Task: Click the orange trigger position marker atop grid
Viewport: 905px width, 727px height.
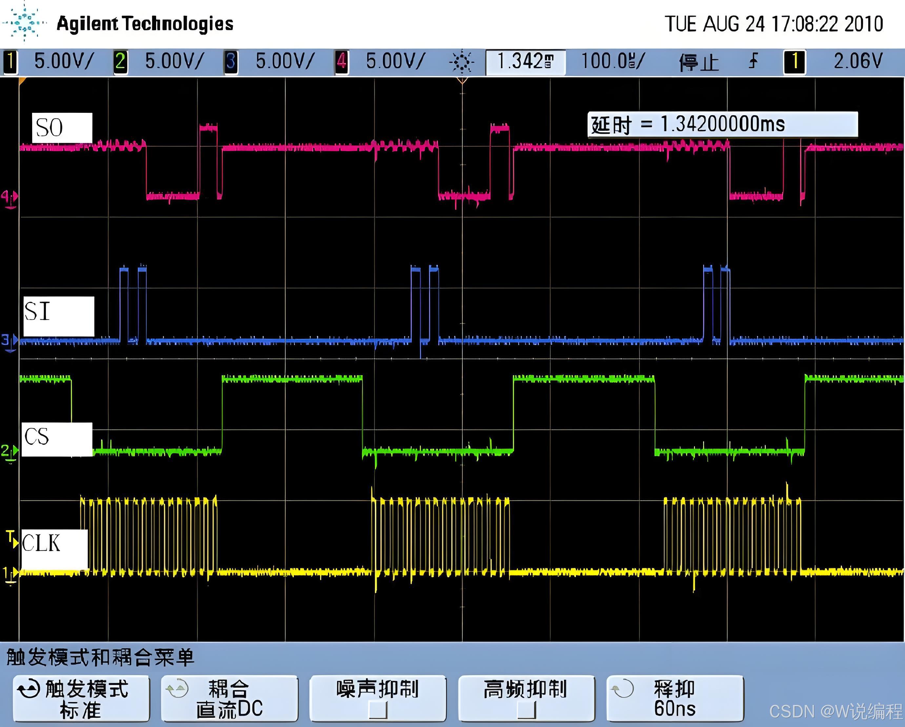Action: 462,81
